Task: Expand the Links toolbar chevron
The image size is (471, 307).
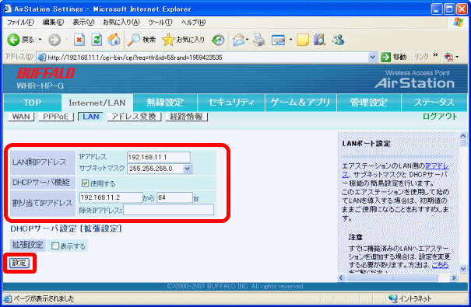Action: [x=435, y=55]
